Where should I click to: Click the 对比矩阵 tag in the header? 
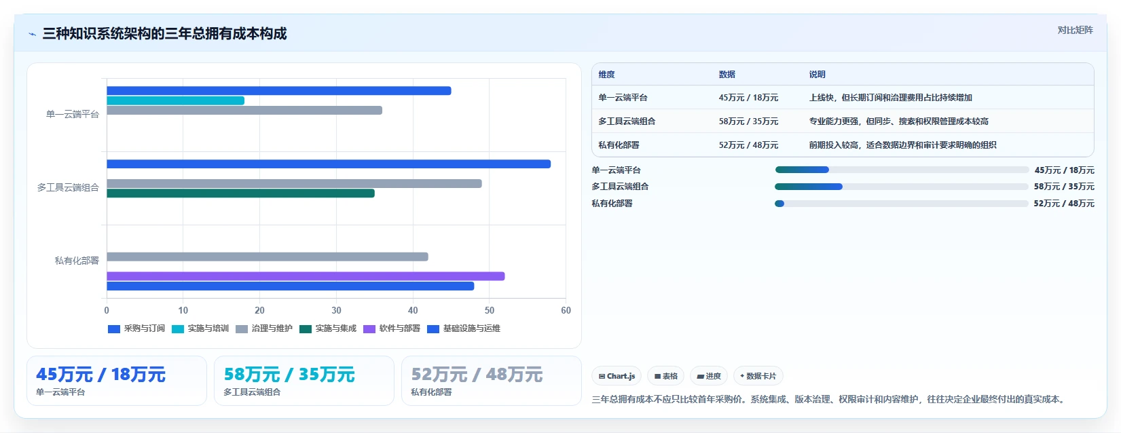[1075, 30]
